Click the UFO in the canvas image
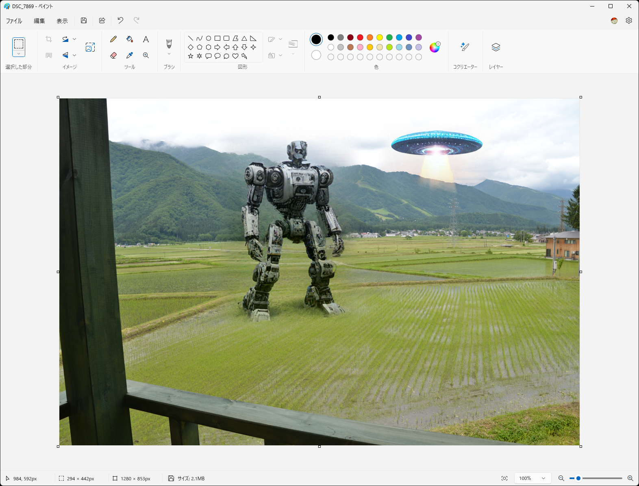The height and width of the screenshot is (486, 639). (x=437, y=143)
